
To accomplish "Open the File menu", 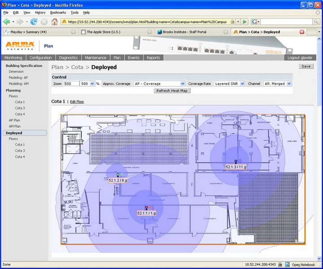I will pos(6,13).
